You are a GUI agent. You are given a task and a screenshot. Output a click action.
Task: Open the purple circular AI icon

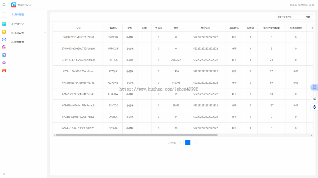click(4, 47)
